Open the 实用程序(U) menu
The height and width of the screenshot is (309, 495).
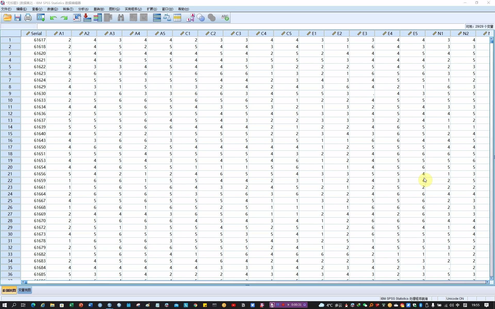click(x=133, y=9)
